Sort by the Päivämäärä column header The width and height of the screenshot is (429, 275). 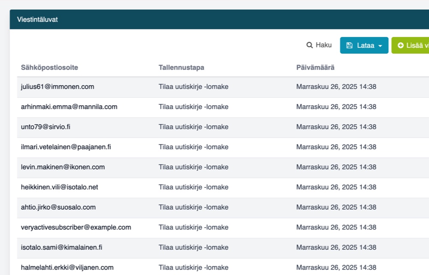(x=315, y=67)
